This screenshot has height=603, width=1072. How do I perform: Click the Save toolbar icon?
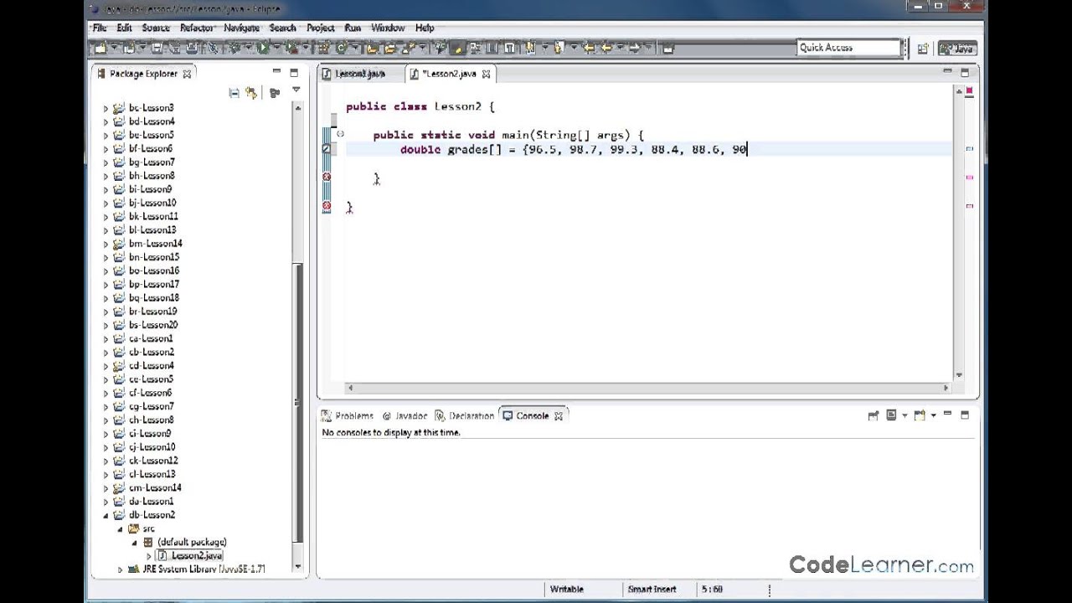(x=157, y=49)
